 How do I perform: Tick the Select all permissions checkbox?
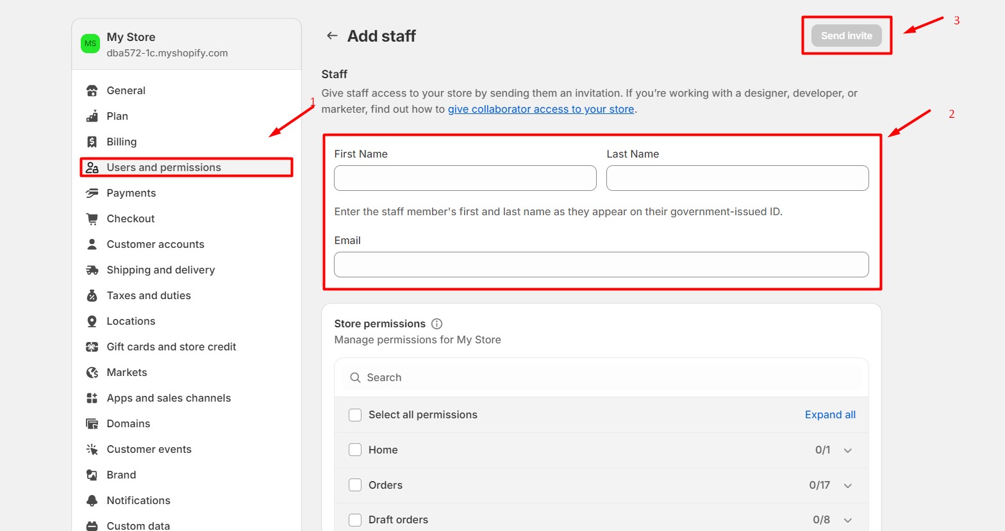click(355, 414)
